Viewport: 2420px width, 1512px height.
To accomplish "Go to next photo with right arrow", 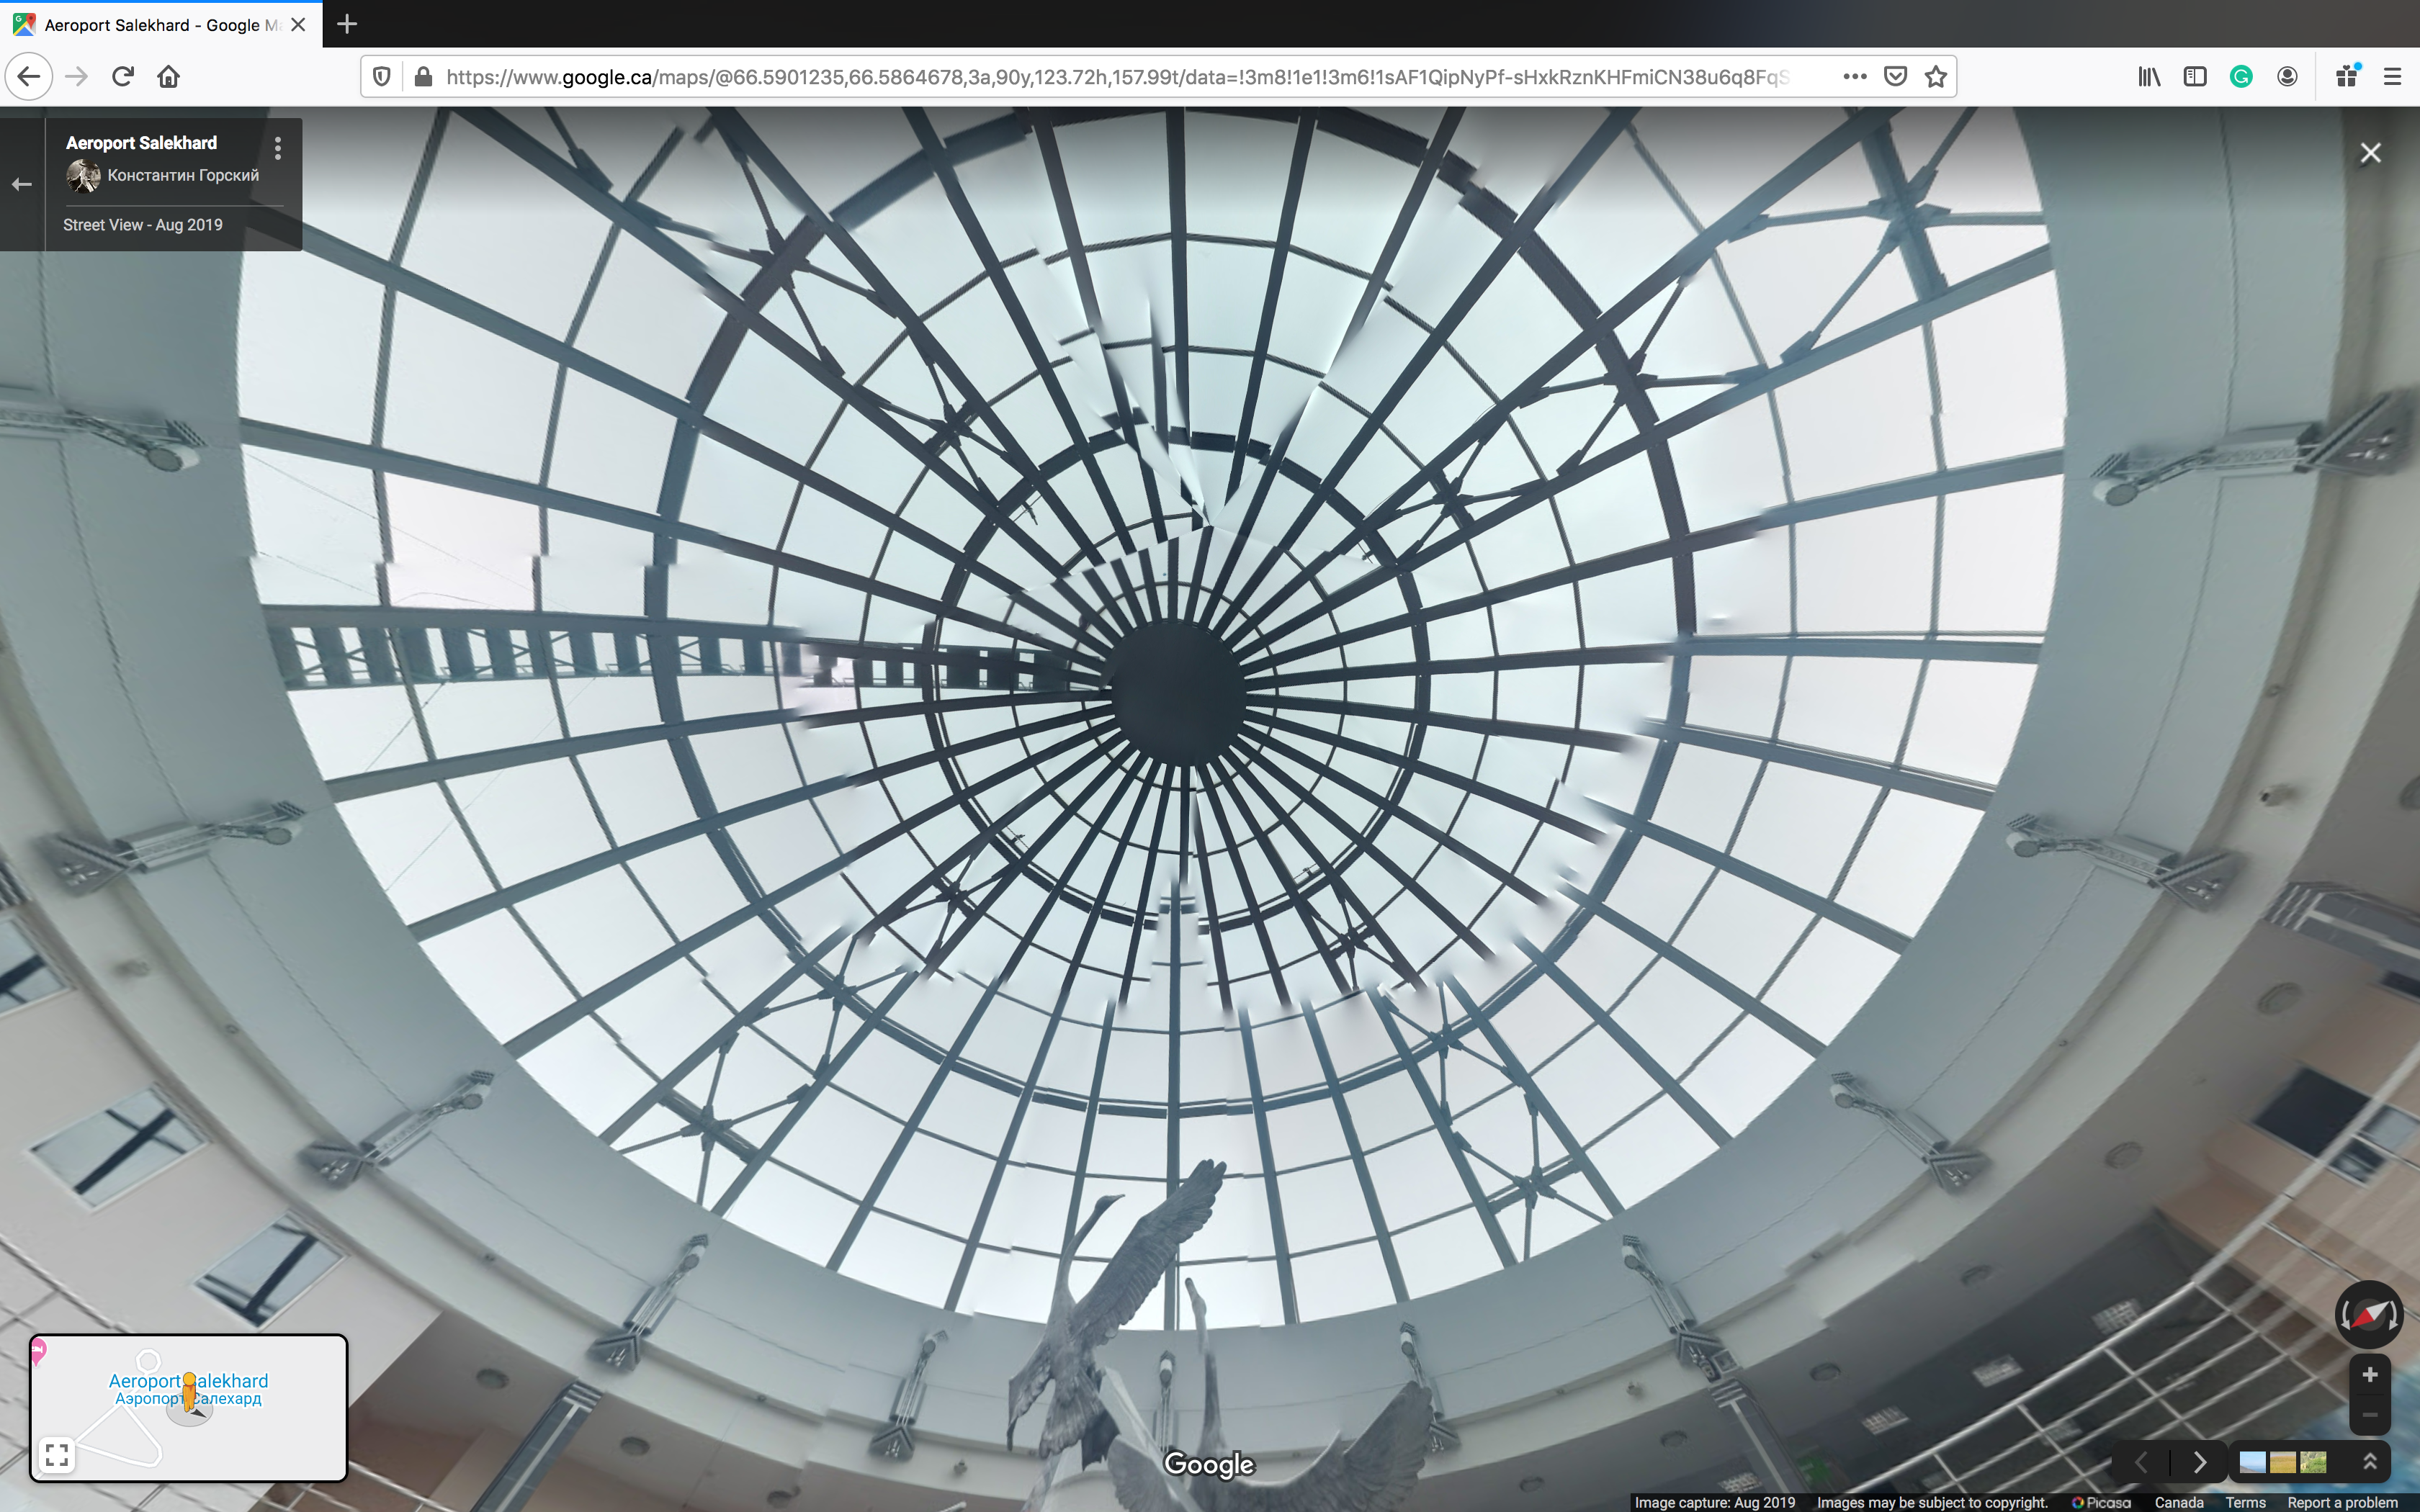I will 2199,1462.
